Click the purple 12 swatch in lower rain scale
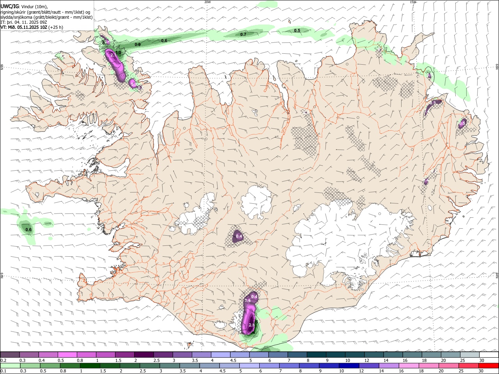This screenshot has width=499, height=374. point(369,365)
